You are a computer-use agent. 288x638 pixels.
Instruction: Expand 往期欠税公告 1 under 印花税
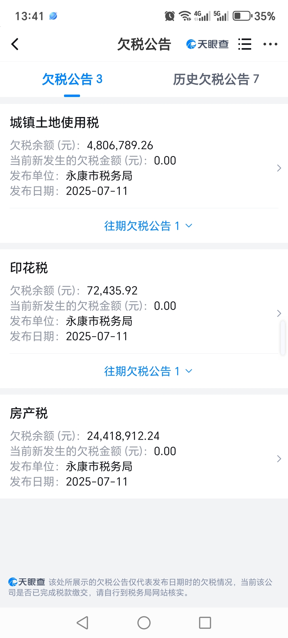click(x=148, y=371)
